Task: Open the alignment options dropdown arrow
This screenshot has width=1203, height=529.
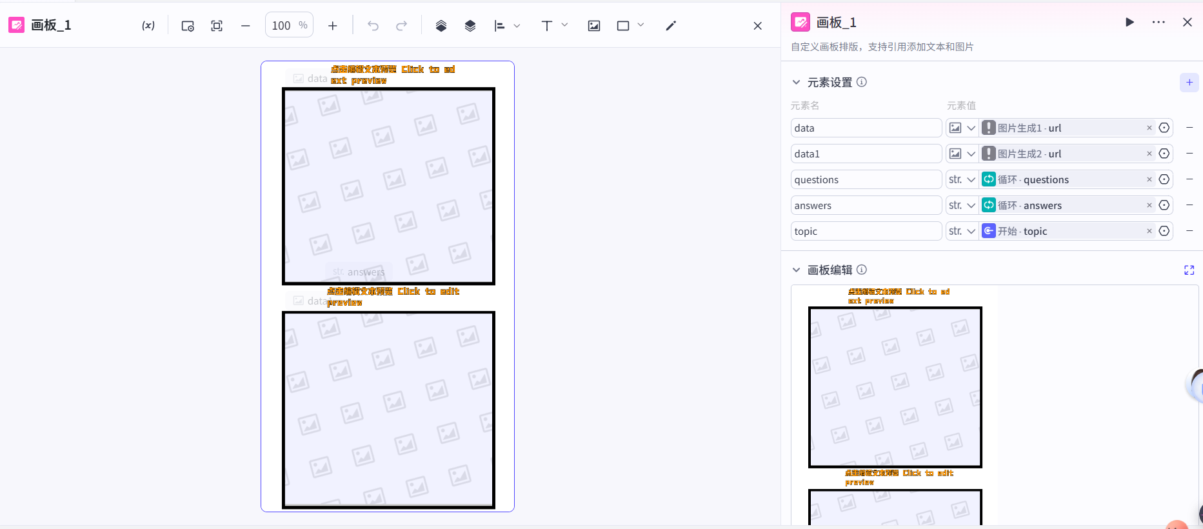Action: tap(517, 26)
